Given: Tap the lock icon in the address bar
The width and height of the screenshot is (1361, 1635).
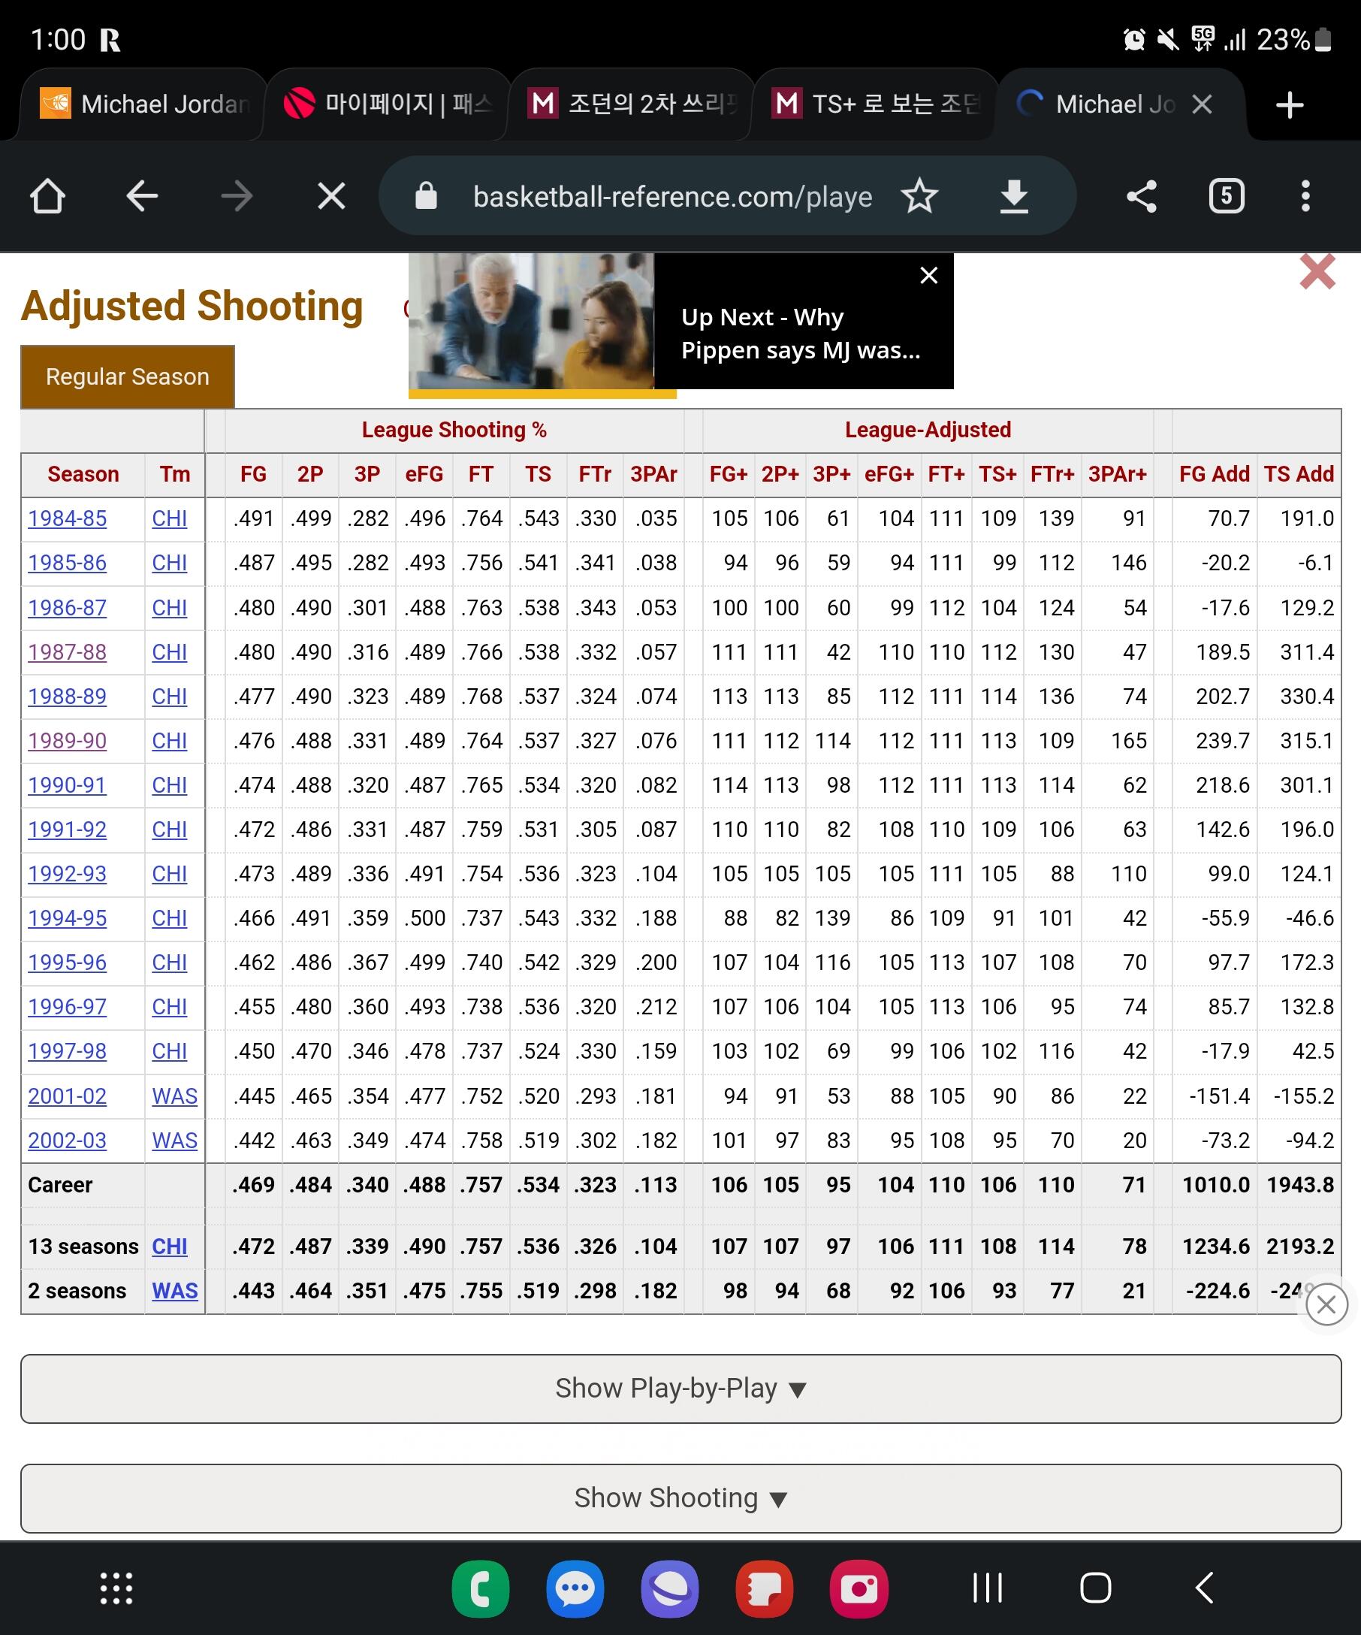Looking at the screenshot, I should (x=427, y=196).
